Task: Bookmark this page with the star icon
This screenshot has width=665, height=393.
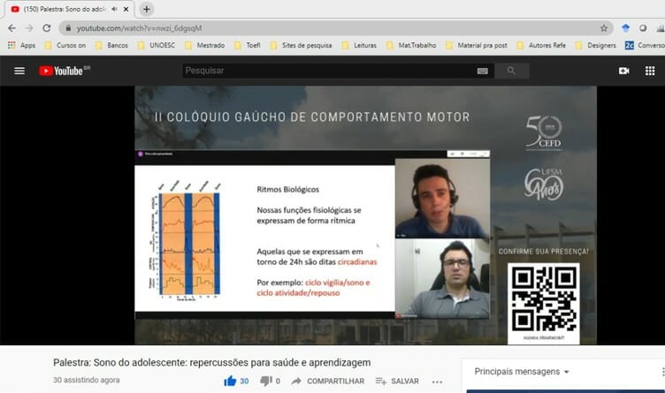Action: [x=604, y=28]
